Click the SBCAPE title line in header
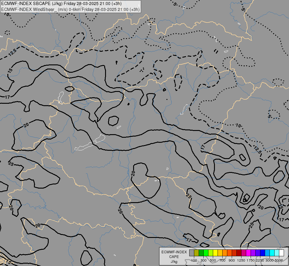 coord(61,4)
